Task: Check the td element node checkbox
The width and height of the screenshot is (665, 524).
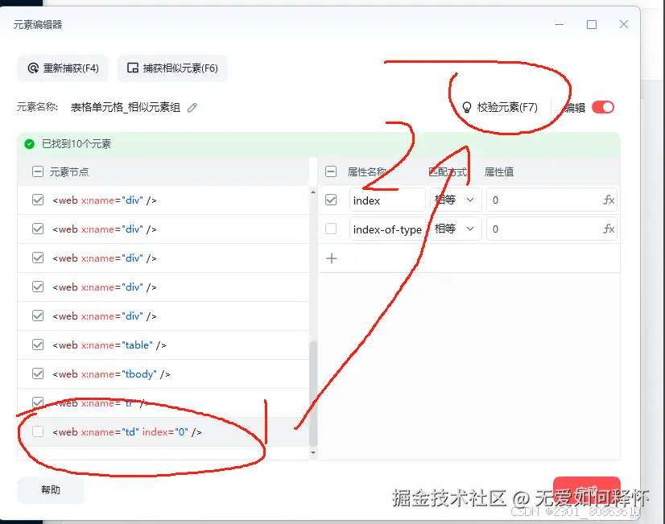Action: pyautogui.click(x=37, y=431)
